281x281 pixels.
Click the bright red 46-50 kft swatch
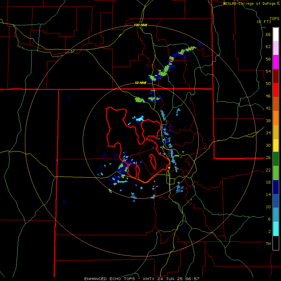pyautogui.click(x=276, y=90)
